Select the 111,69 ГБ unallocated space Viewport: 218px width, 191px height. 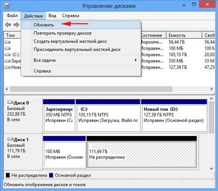pyautogui.click(x=142, y=152)
